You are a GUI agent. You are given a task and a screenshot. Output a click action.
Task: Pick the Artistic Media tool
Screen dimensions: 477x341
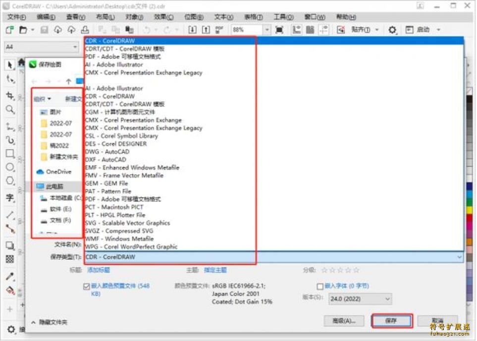[x=10, y=140]
